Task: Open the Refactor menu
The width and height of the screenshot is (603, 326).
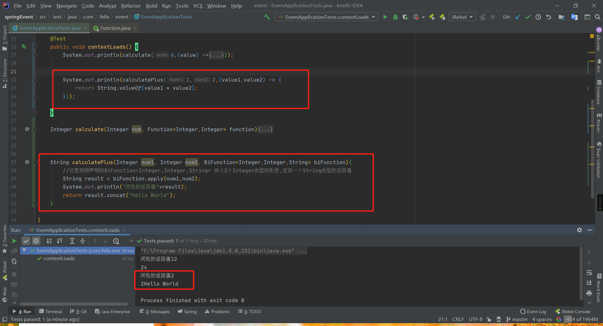Action: pos(131,6)
